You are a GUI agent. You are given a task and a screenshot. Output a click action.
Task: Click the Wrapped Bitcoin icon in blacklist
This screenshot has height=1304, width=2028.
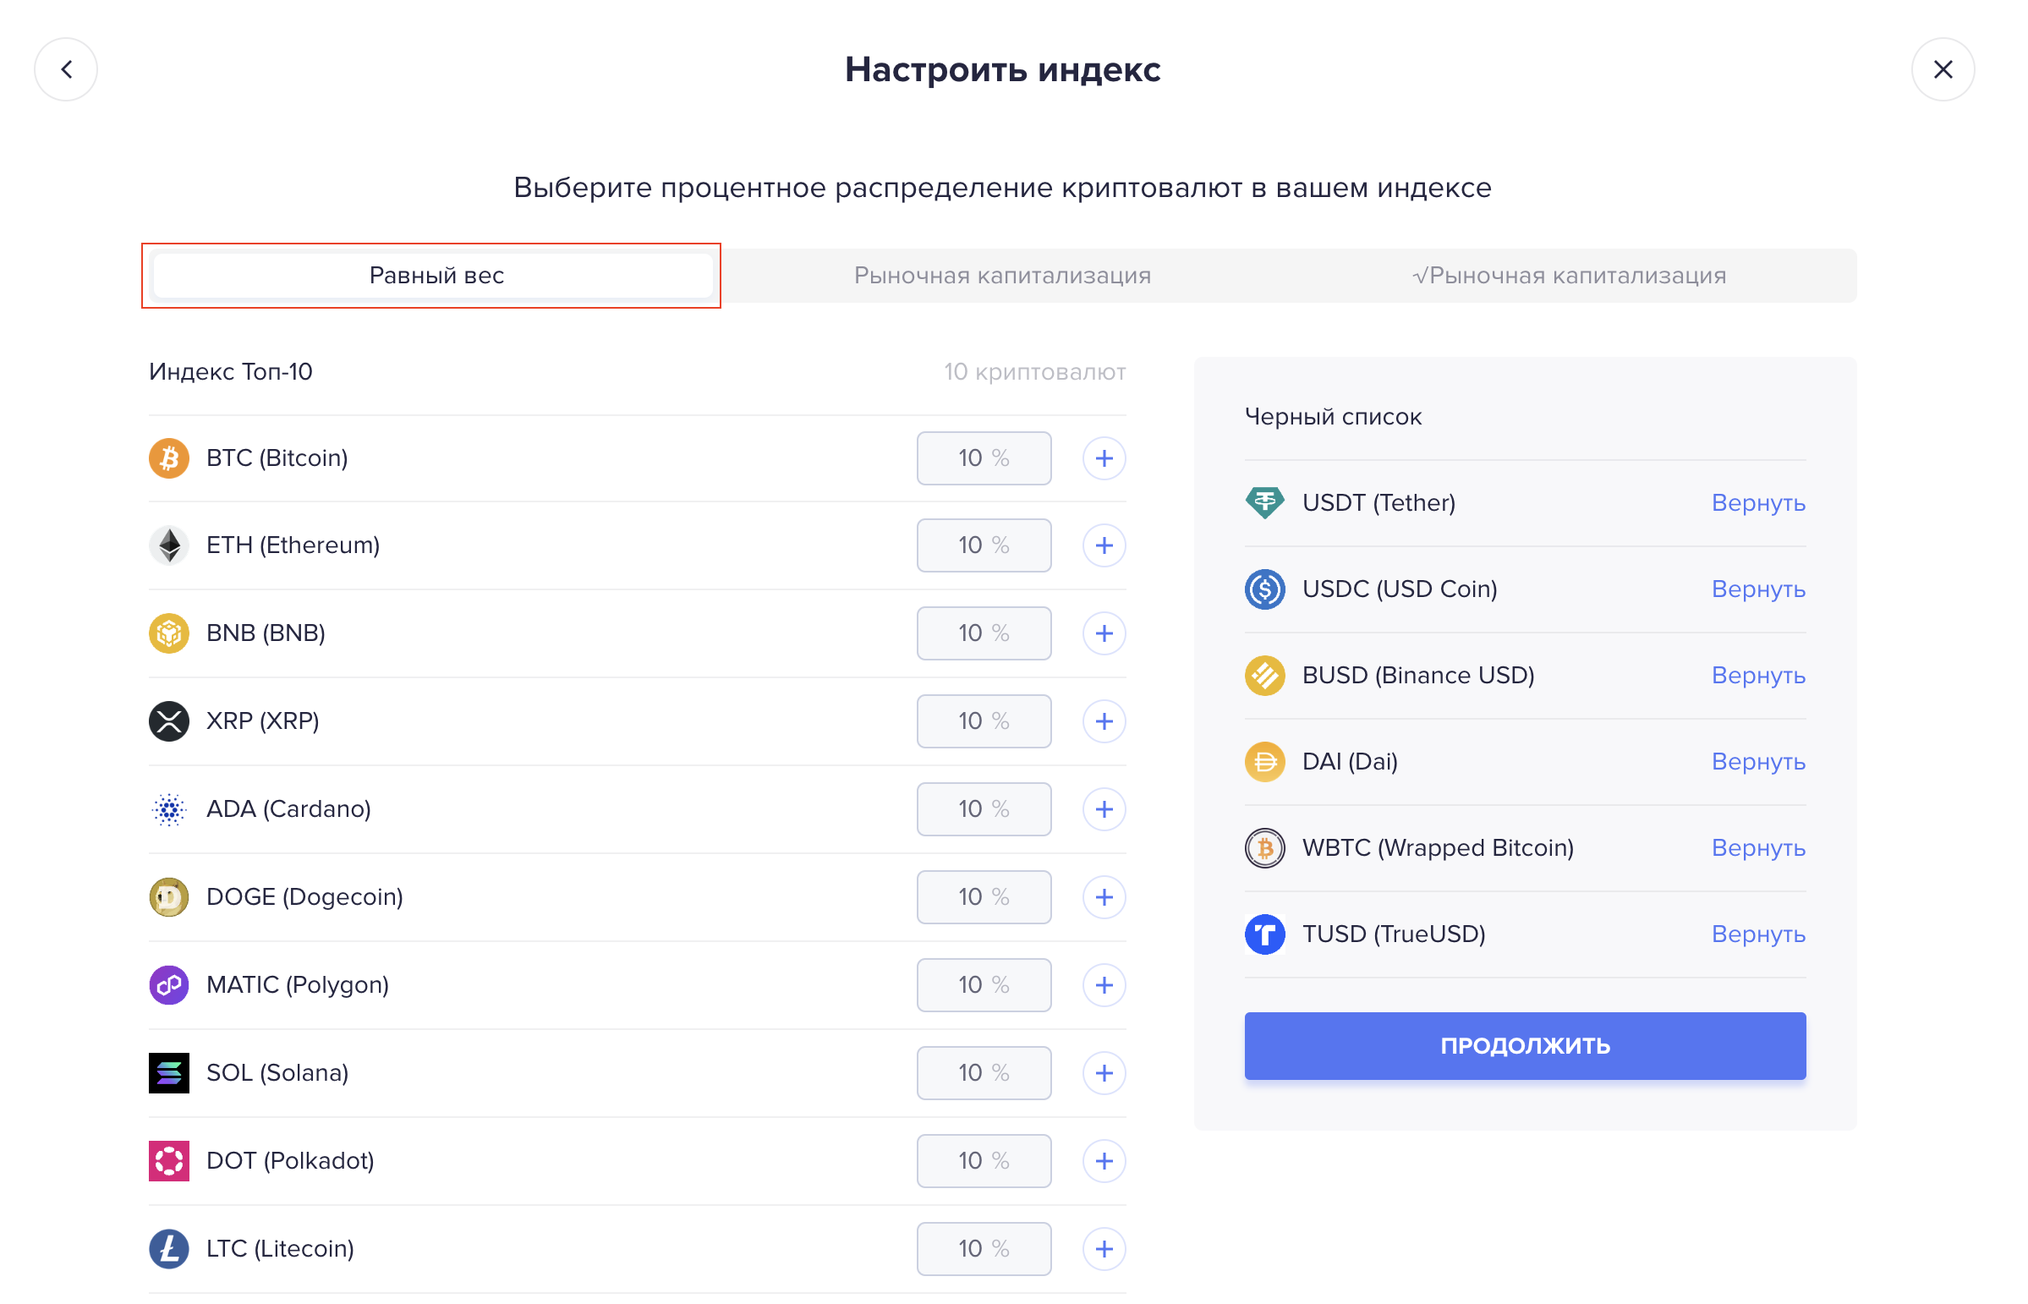[x=1265, y=848]
